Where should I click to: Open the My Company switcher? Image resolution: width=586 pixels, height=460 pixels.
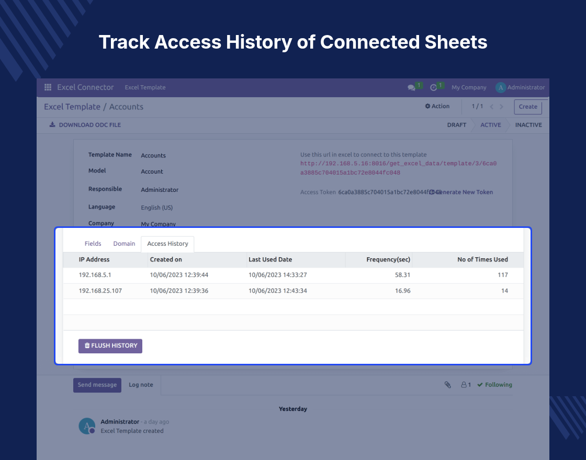(469, 88)
